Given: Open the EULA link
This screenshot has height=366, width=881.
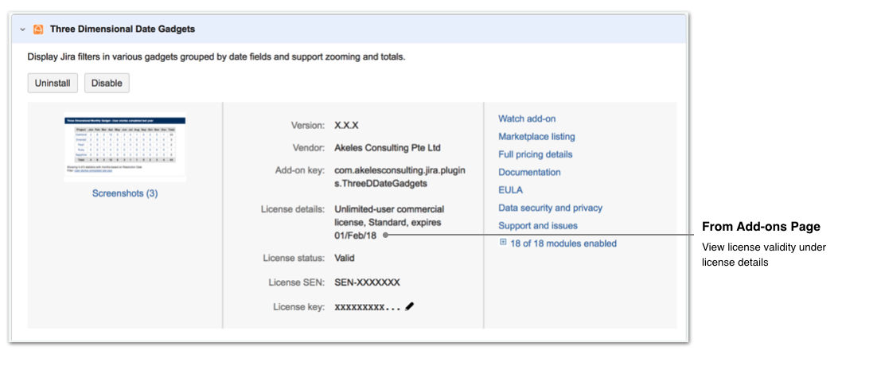Looking at the screenshot, I should coord(510,190).
